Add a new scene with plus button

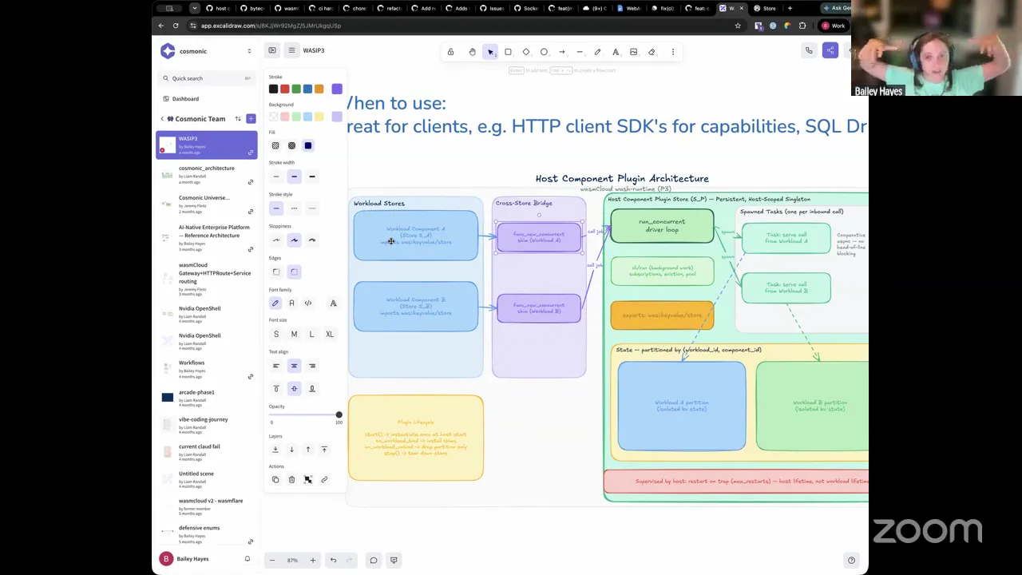click(x=251, y=119)
